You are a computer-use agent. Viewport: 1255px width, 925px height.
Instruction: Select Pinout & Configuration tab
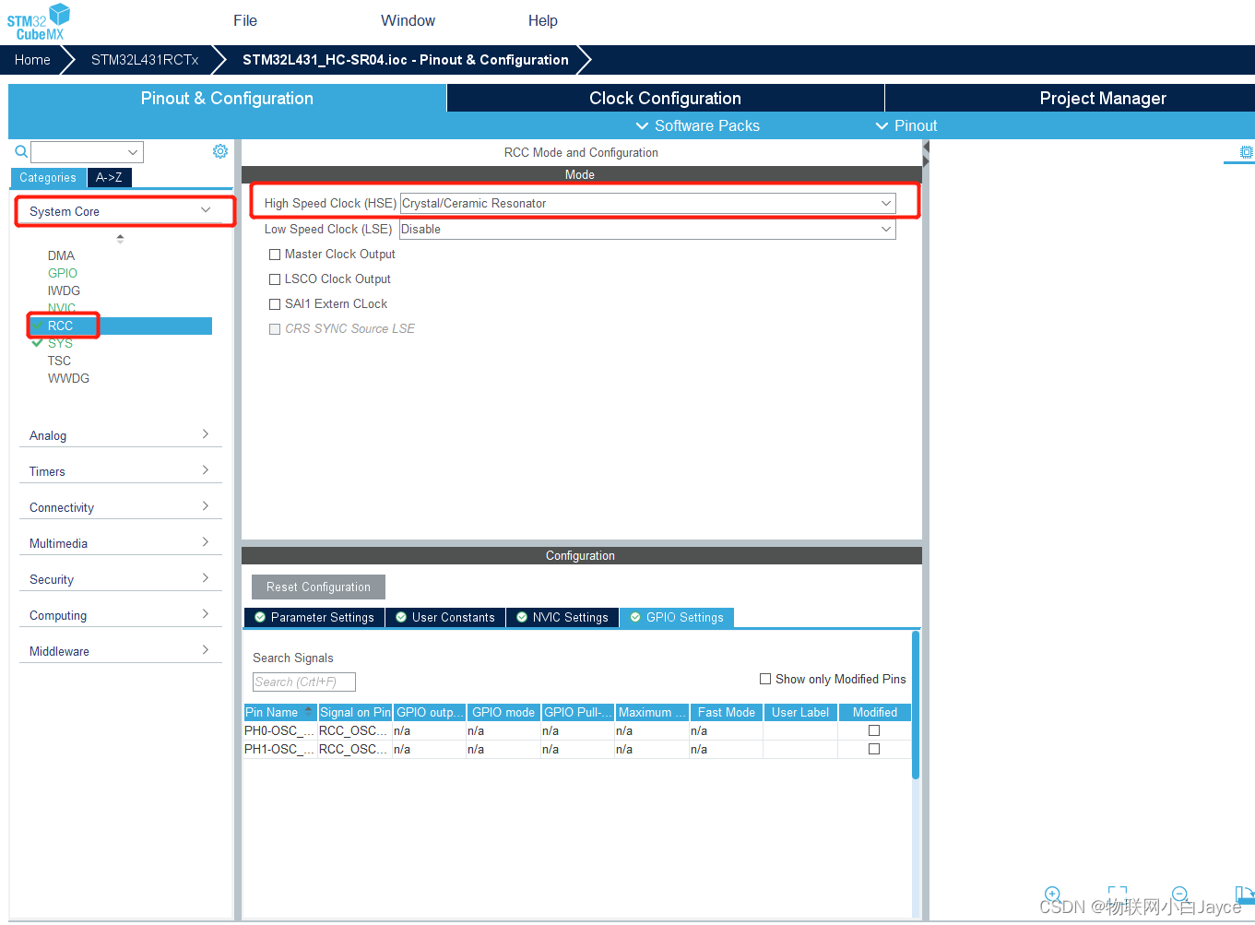(227, 98)
